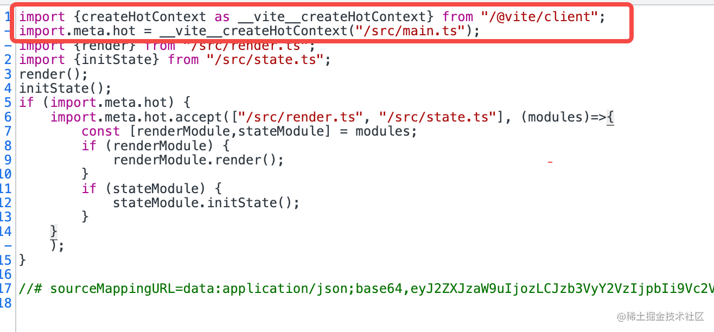The width and height of the screenshot is (714, 332).
Task: Click line number 17 in gutter
Action: coord(6,288)
